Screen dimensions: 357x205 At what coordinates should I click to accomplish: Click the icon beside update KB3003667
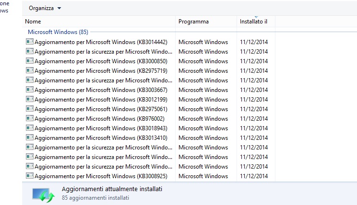(30, 90)
